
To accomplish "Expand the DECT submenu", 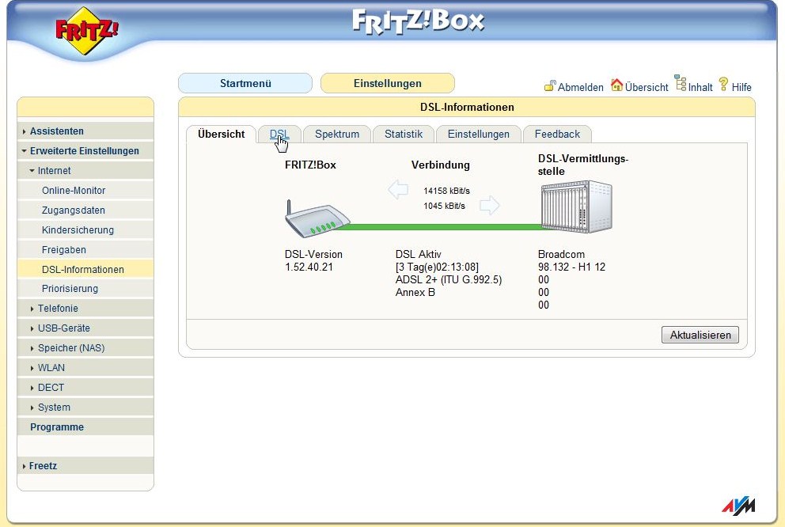I will click(85, 388).
